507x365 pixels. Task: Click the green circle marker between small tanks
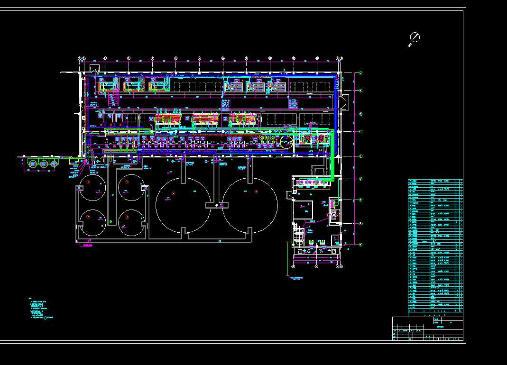[x=111, y=221]
